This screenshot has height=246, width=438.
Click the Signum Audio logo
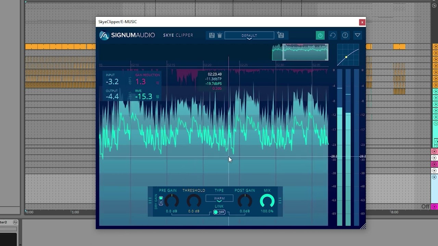(x=127, y=35)
